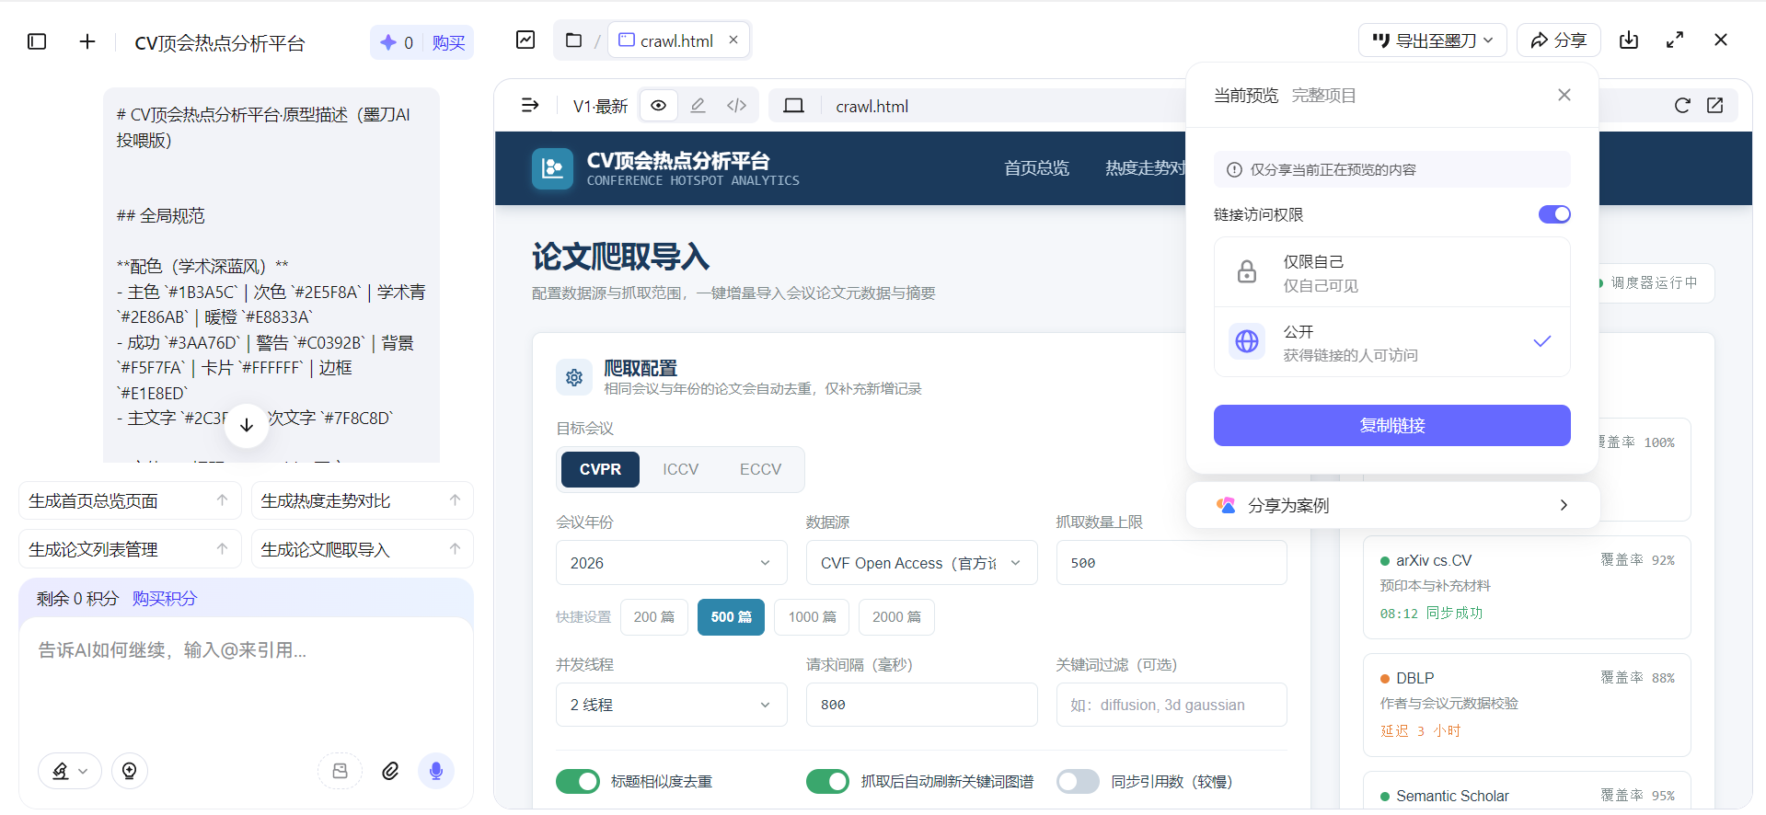Toggle the left sidebar panel icon
This screenshot has width=1766, height=815.
pos(37,41)
